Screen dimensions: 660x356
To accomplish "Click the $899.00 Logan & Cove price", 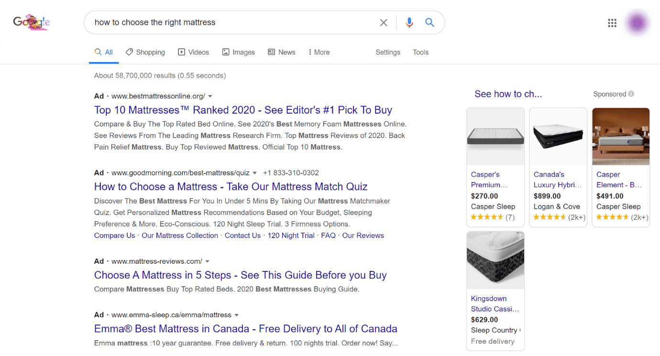I will [x=547, y=196].
